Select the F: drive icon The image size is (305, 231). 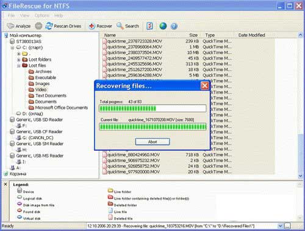click(19, 126)
